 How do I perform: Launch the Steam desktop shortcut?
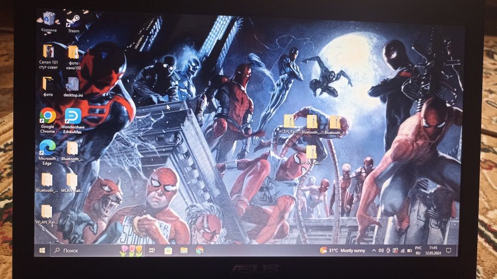(x=74, y=23)
